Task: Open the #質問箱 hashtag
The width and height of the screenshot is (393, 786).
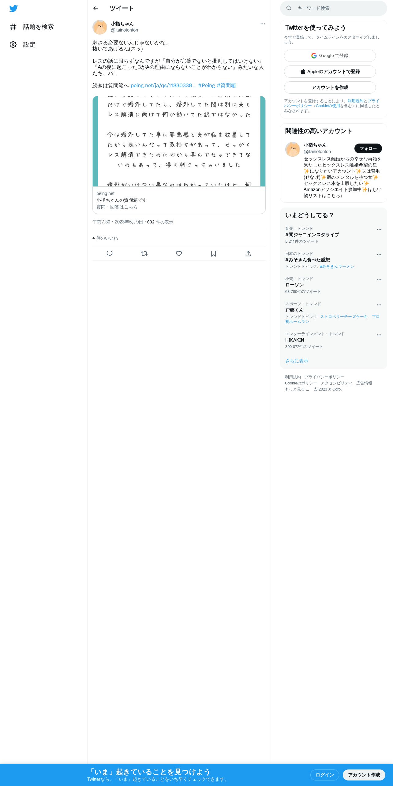Action: 226,85
